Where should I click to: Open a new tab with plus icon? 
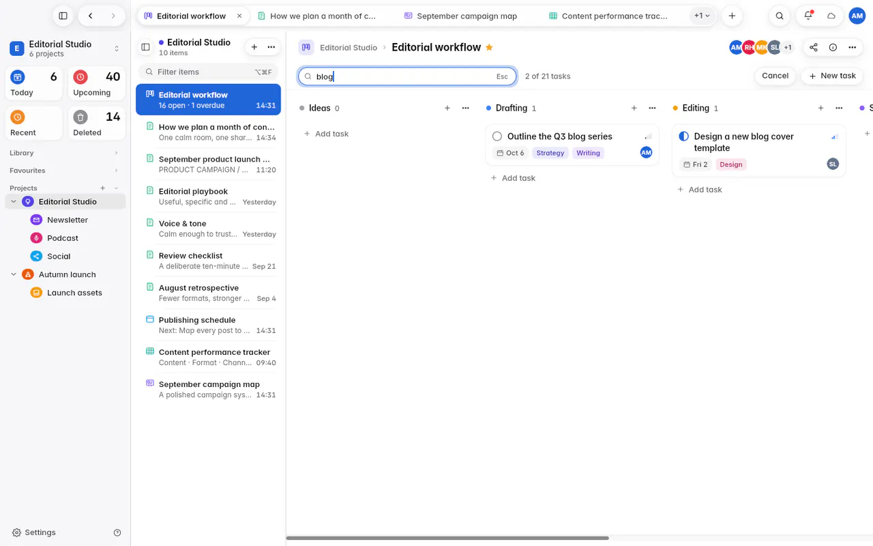point(732,16)
